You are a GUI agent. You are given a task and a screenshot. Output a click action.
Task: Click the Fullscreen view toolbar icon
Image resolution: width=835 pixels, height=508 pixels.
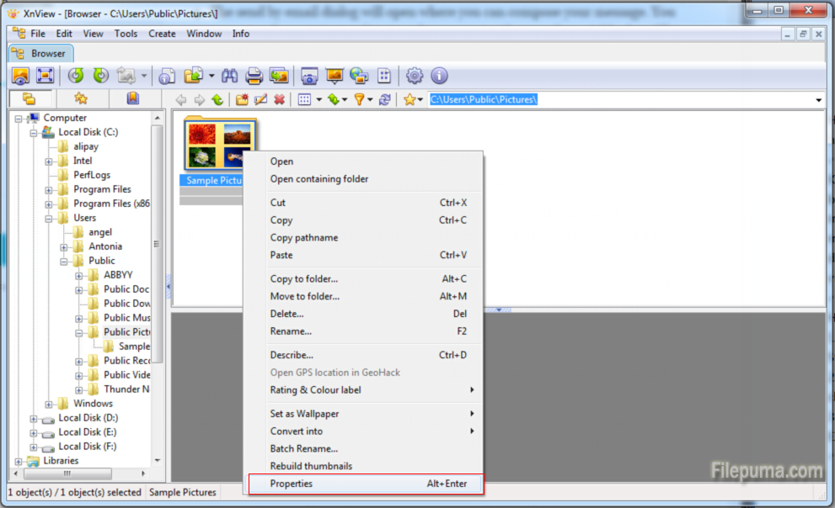45,76
